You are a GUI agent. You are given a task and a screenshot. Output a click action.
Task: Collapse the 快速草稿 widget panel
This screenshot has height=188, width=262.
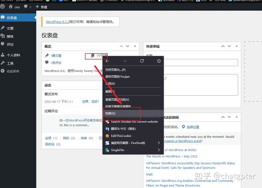pyautogui.click(x=237, y=46)
